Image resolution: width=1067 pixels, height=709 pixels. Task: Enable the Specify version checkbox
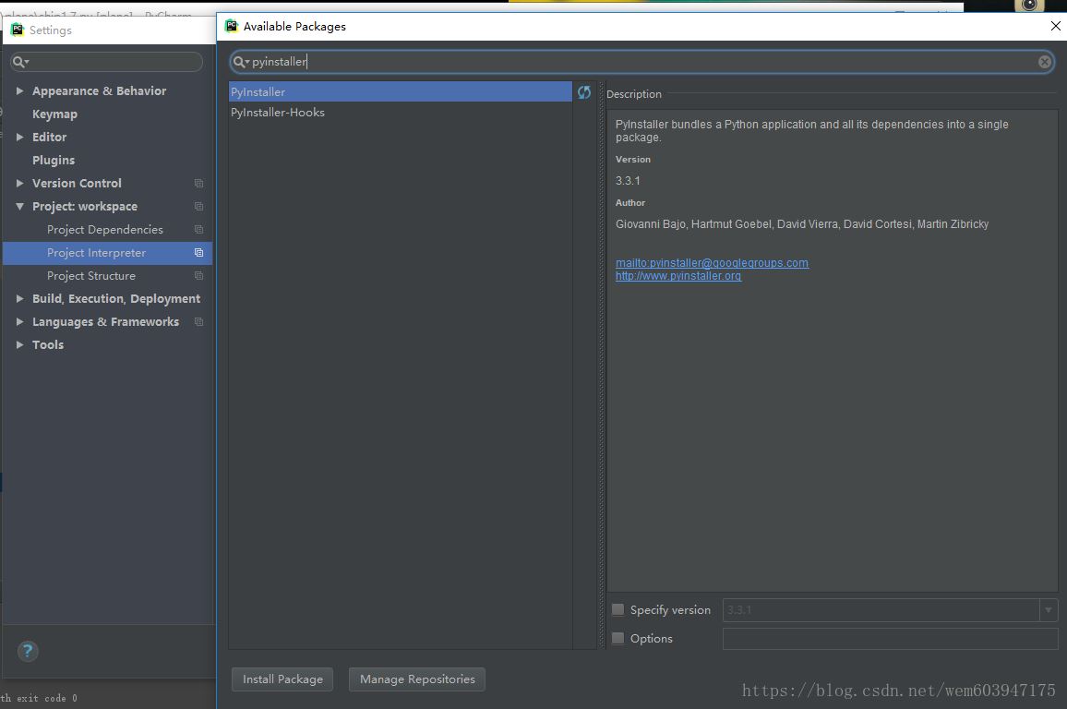tap(617, 609)
